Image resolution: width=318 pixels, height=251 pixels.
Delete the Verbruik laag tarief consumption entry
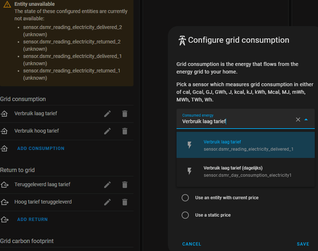pos(125,114)
